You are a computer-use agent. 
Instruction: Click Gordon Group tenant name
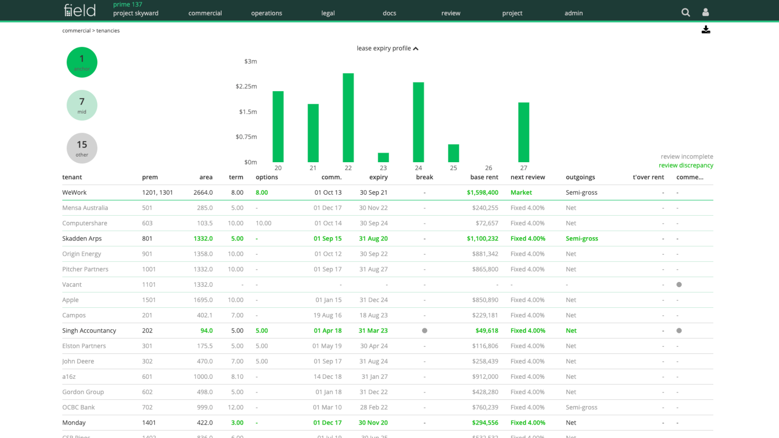coord(83,392)
